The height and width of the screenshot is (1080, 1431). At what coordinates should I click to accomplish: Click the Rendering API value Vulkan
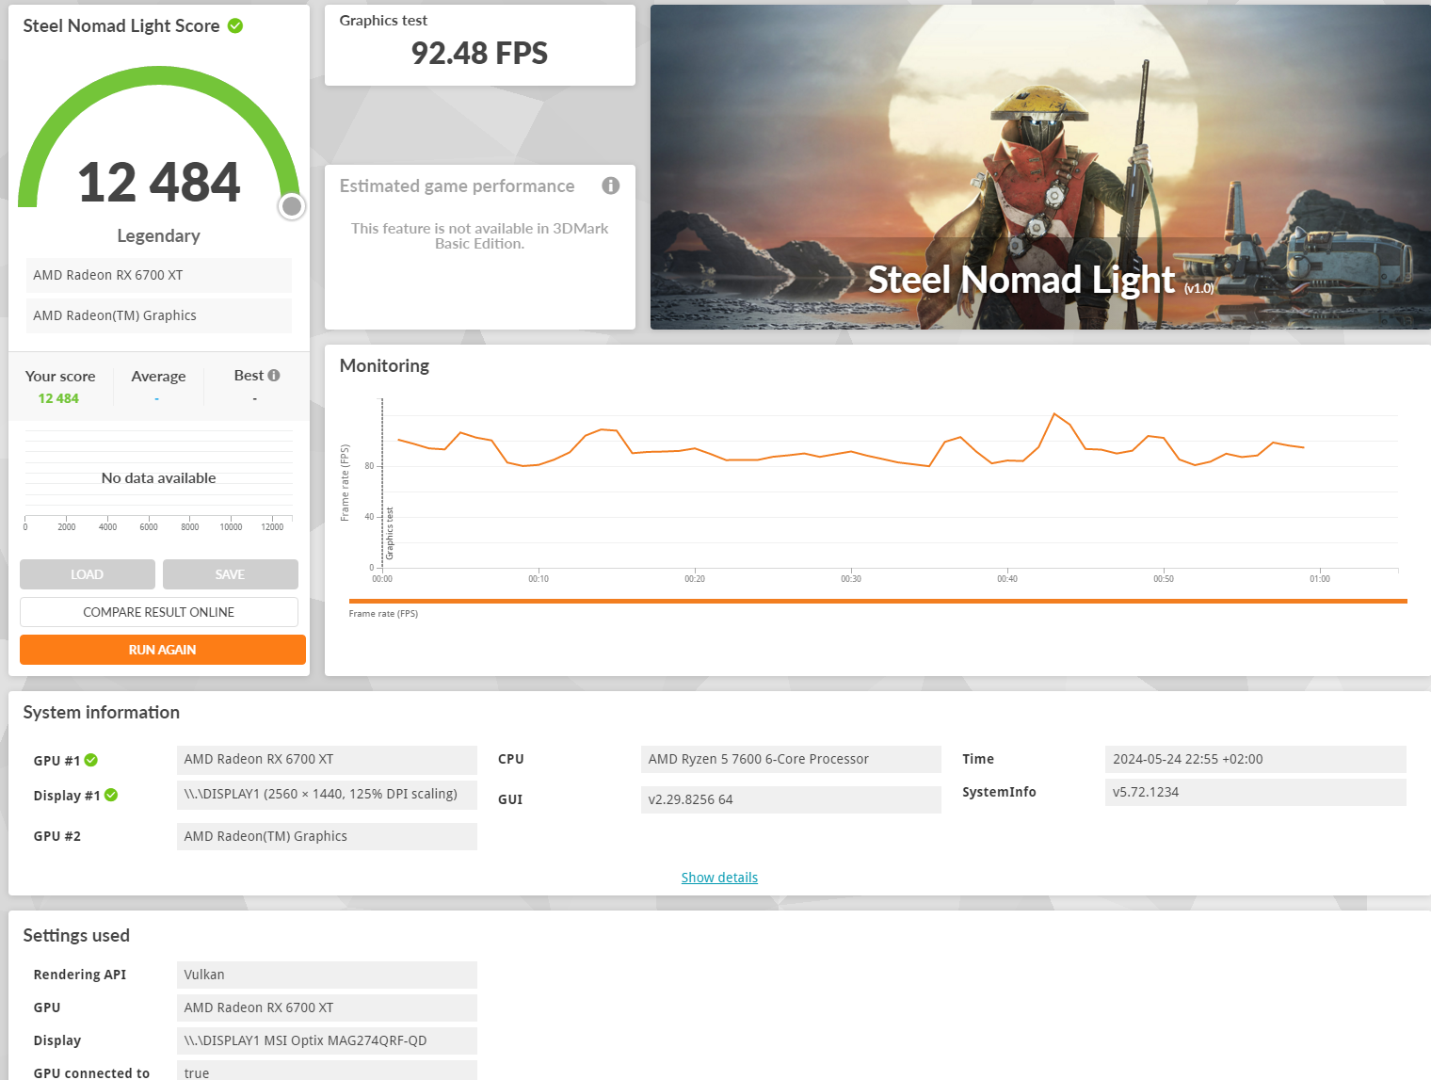click(327, 975)
